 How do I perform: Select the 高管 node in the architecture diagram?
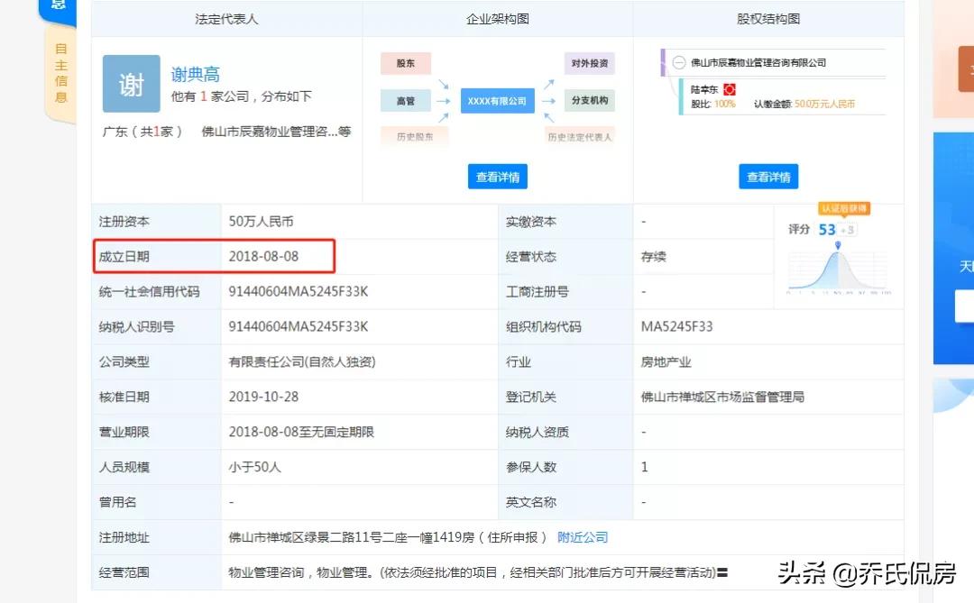pyautogui.click(x=406, y=100)
